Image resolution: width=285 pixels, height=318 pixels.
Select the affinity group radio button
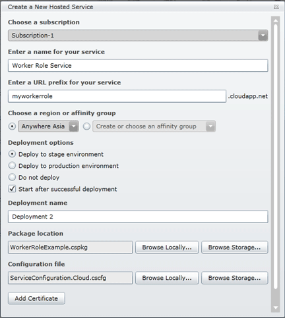pos(86,126)
